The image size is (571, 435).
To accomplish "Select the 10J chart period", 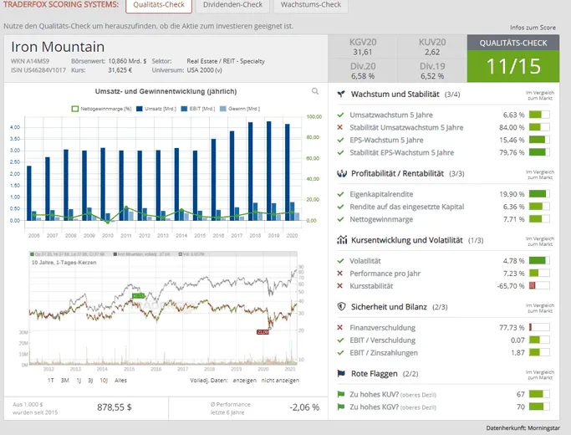I will point(104,380).
